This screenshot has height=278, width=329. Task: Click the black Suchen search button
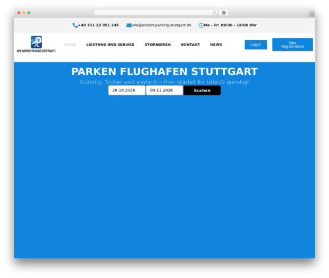click(x=202, y=91)
